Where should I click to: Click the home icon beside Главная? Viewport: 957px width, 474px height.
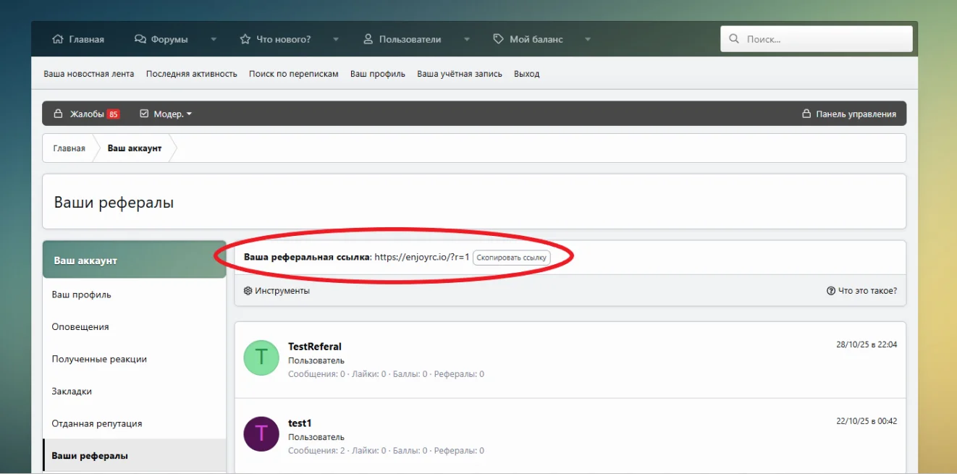point(58,39)
